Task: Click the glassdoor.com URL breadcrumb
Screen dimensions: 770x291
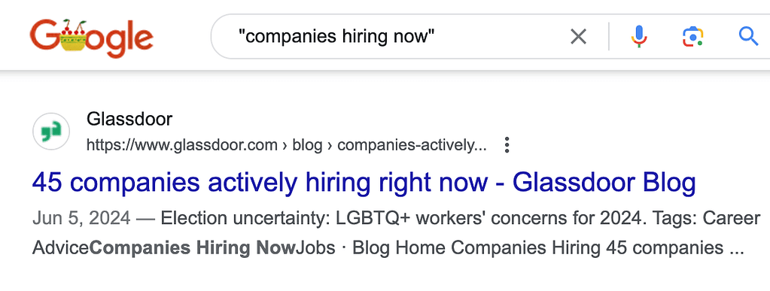Action: 182,145
